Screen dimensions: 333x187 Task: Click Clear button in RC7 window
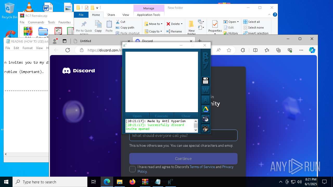click(x=186, y=116)
